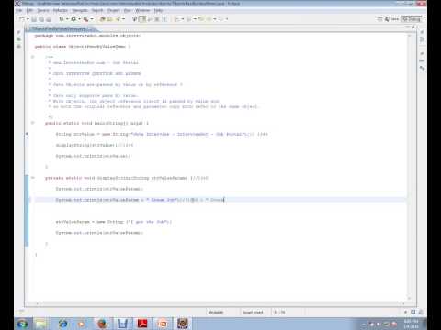Collapse the displayString method fold marker

(33, 178)
